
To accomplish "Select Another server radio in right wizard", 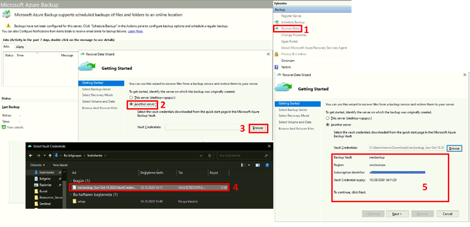I will [327, 124].
